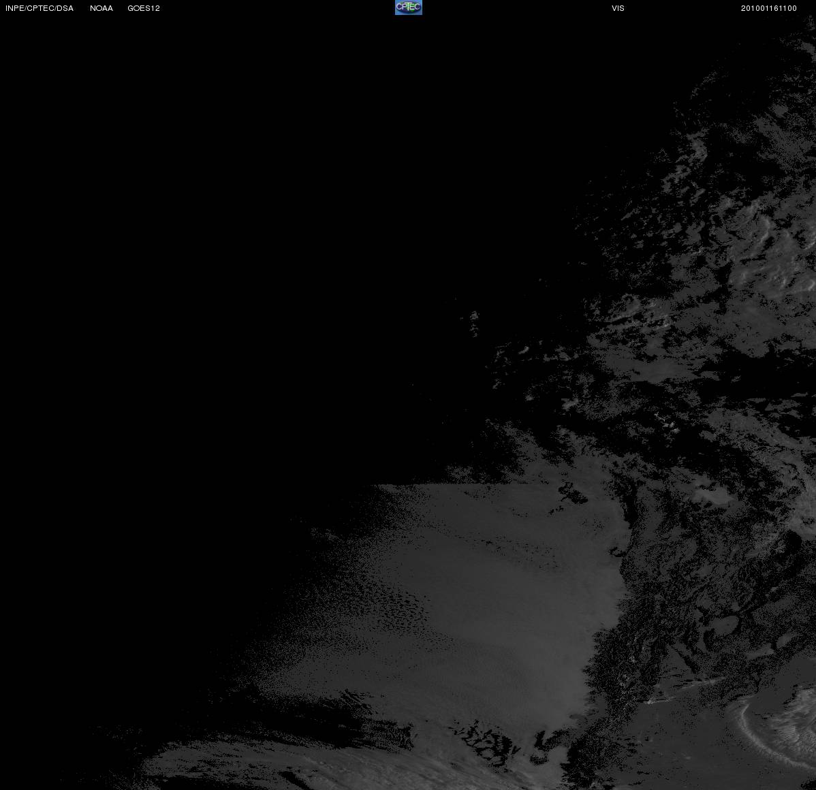
Task: Click the CPTEC logo at top center
Action: [x=409, y=7]
